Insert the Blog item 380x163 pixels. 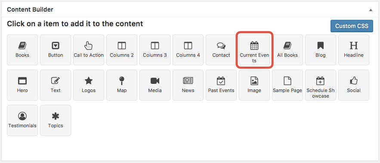click(x=321, y=50)
